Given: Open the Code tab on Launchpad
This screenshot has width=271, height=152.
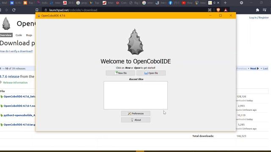Looking at the screenshot, I should pos(19,35).
